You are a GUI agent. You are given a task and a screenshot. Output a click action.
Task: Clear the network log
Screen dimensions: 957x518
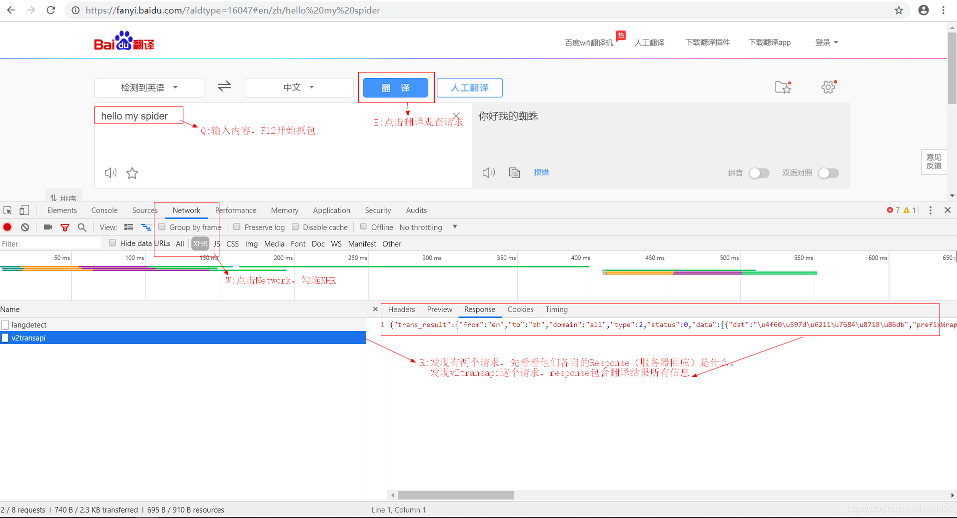[25, 227]
